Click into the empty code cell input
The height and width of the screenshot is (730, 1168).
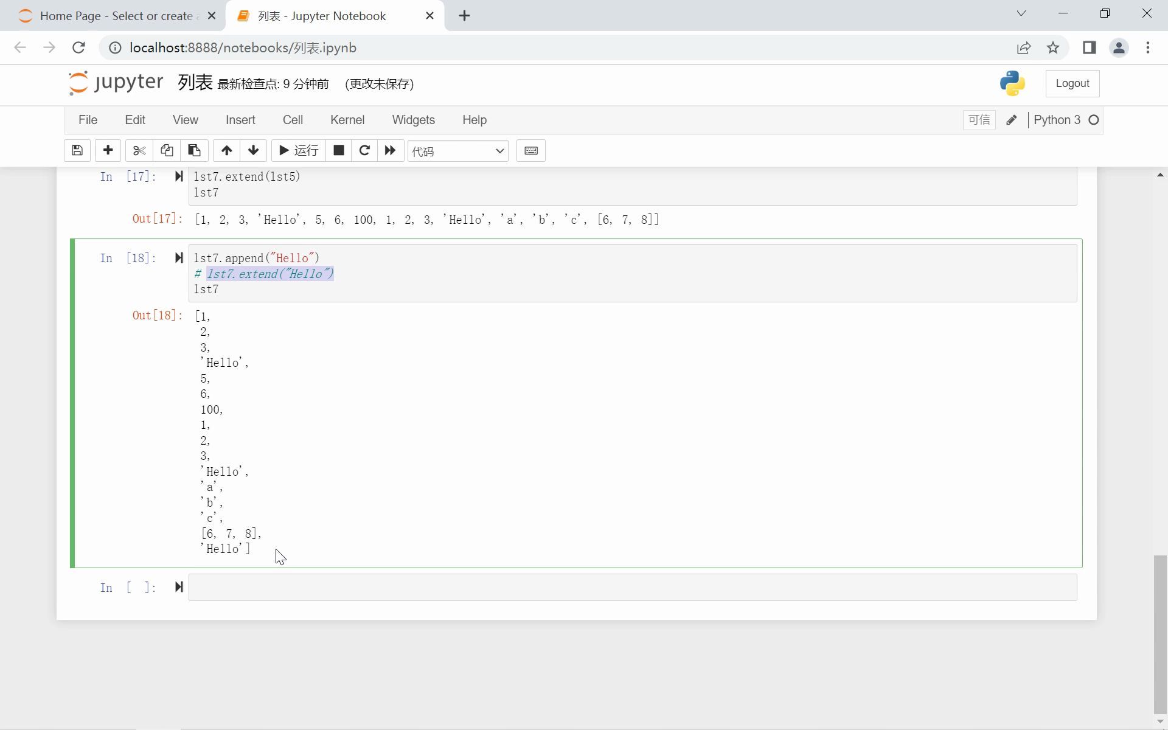click(633, 588)
